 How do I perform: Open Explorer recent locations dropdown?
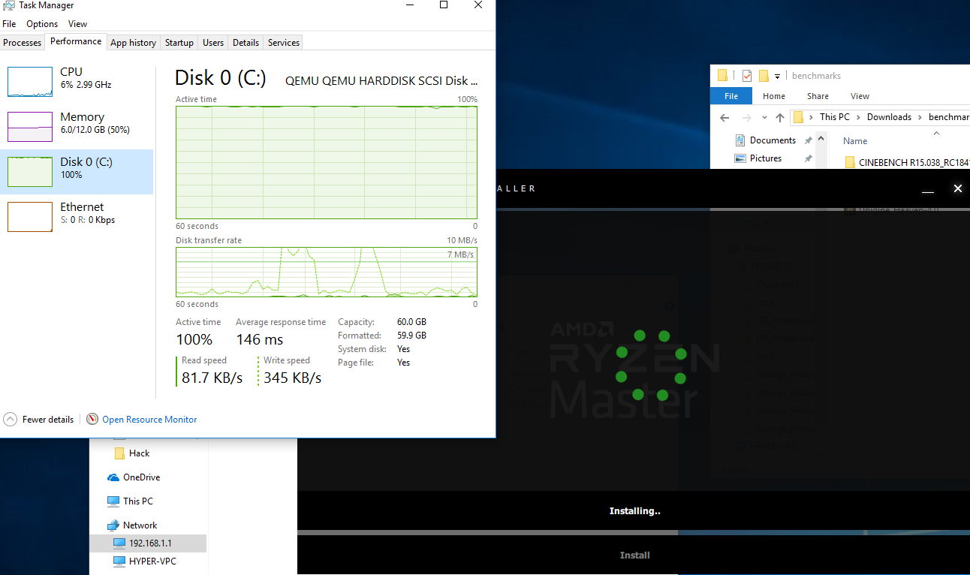click(764, 118)
